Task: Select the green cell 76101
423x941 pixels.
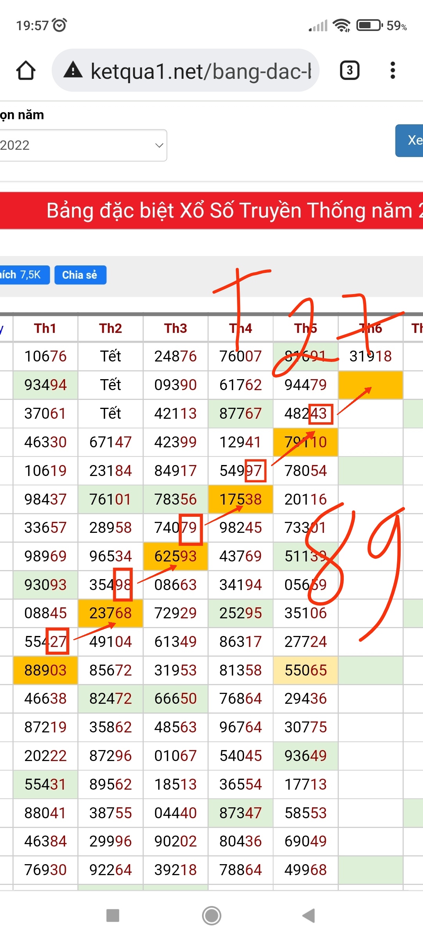Action: tap(110, 500)
